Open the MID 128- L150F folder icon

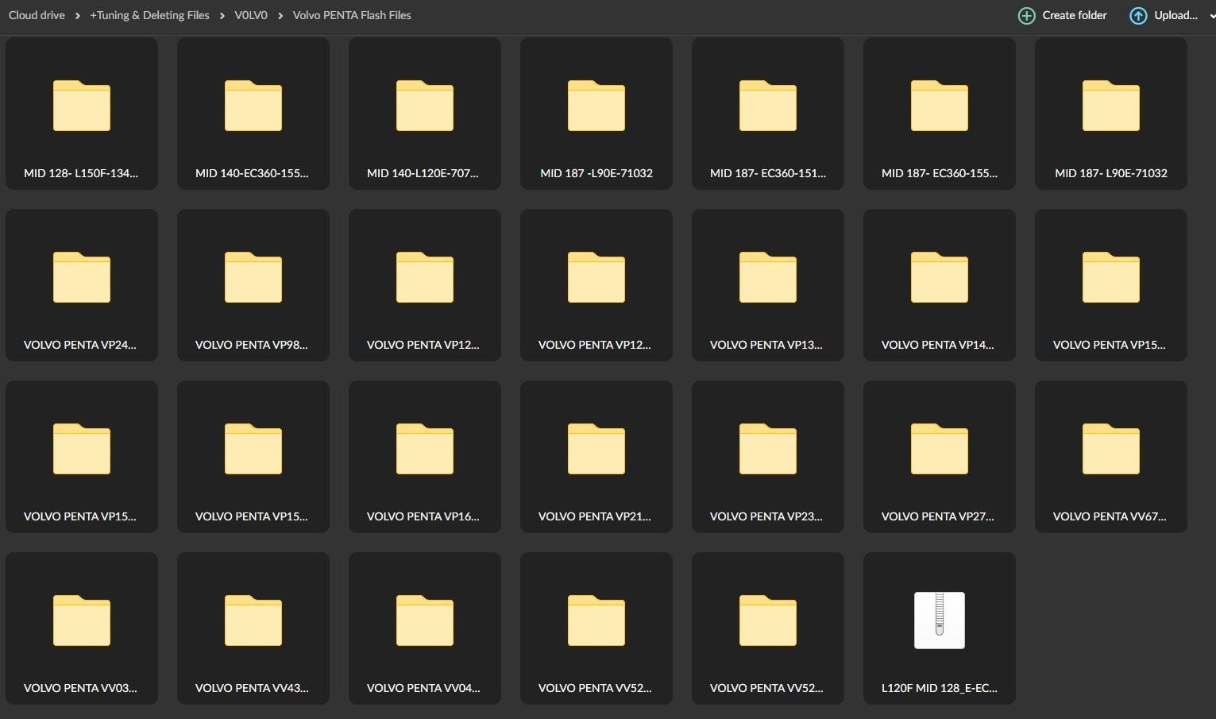pyautogui.click(x=81, y=106)
